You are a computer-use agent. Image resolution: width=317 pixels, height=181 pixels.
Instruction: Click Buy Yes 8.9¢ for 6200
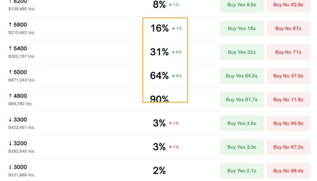tap(242, 5)
